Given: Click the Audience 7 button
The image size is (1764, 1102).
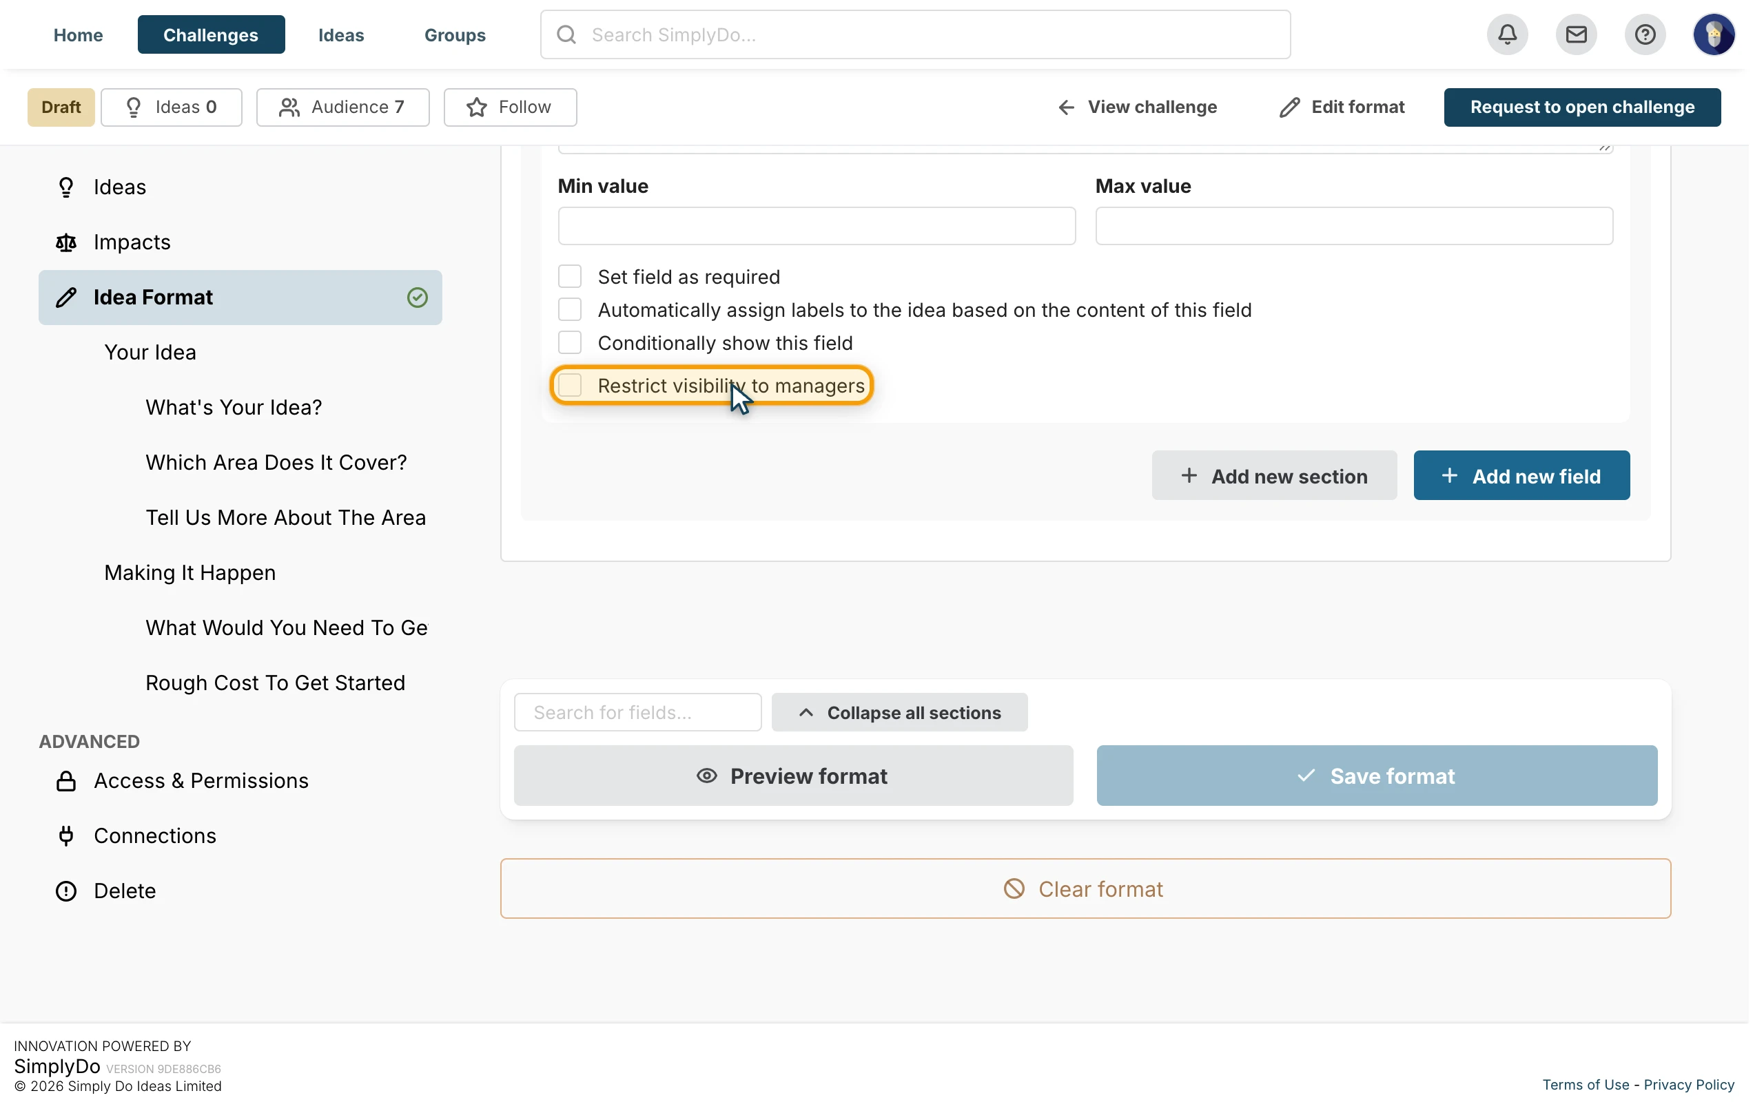Looking at the screenshot, I should [342, 107].
